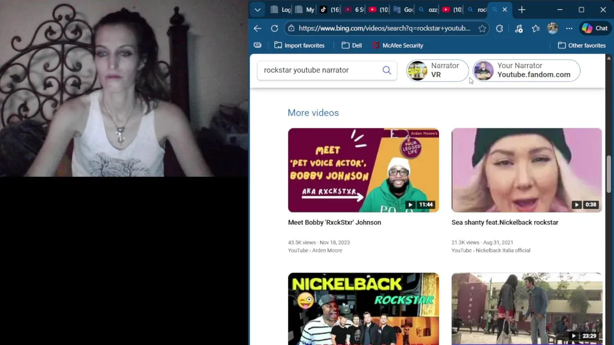Click the favorites bar toggle icon
This screenshot has width=614, height=345.
258,45
